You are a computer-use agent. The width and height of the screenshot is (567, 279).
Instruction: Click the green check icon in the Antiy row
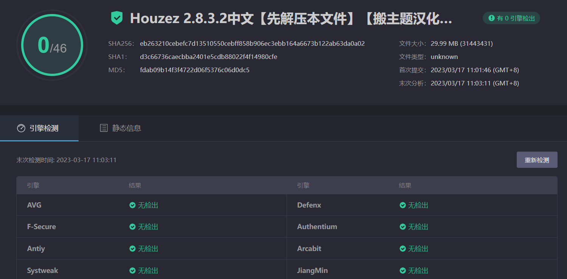[133, 249]
